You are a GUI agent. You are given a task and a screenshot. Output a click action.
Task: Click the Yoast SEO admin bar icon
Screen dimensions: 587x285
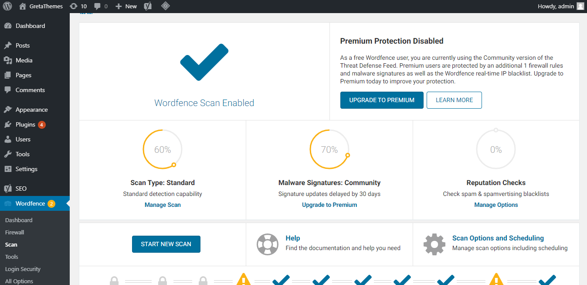(x=147, y=6)
